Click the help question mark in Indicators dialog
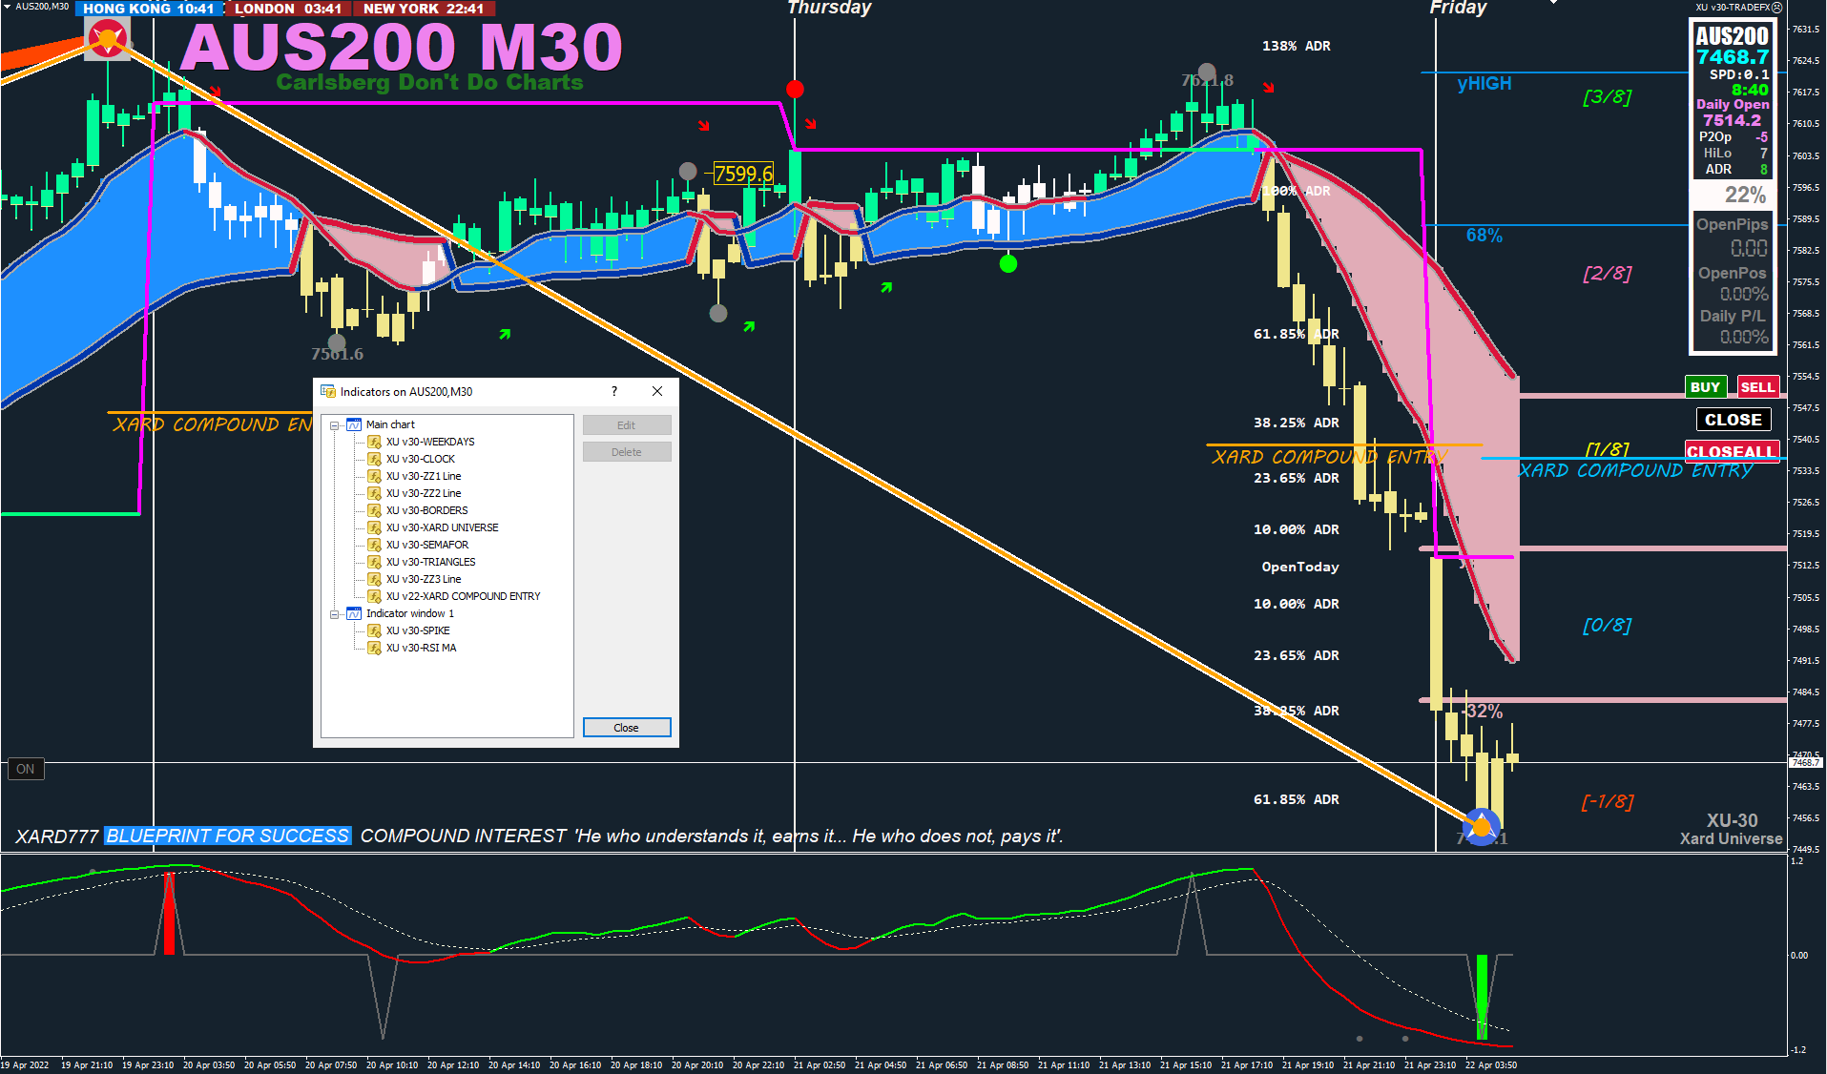Screen dimensions: 1827x1074 tap(614, 391)
